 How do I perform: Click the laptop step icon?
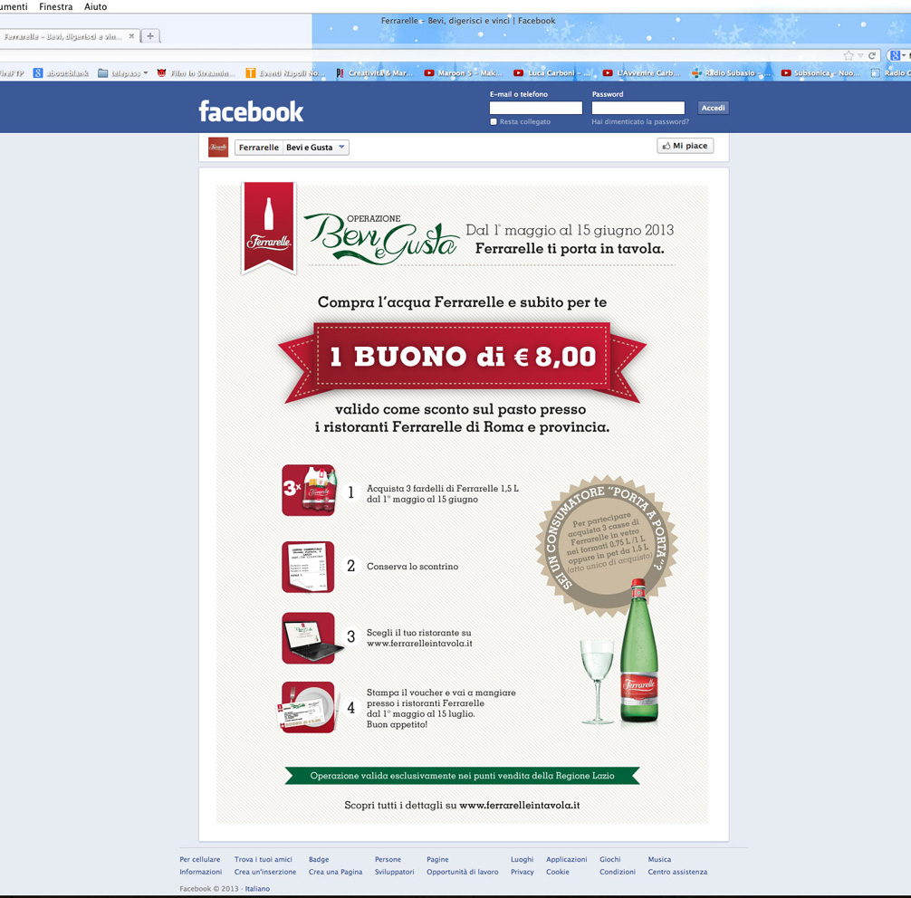tap(311, 638)
